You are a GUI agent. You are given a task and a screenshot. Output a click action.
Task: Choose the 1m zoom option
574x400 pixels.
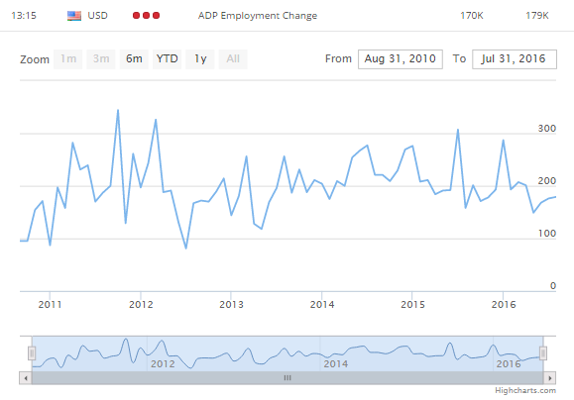click(x=68, y=58)
